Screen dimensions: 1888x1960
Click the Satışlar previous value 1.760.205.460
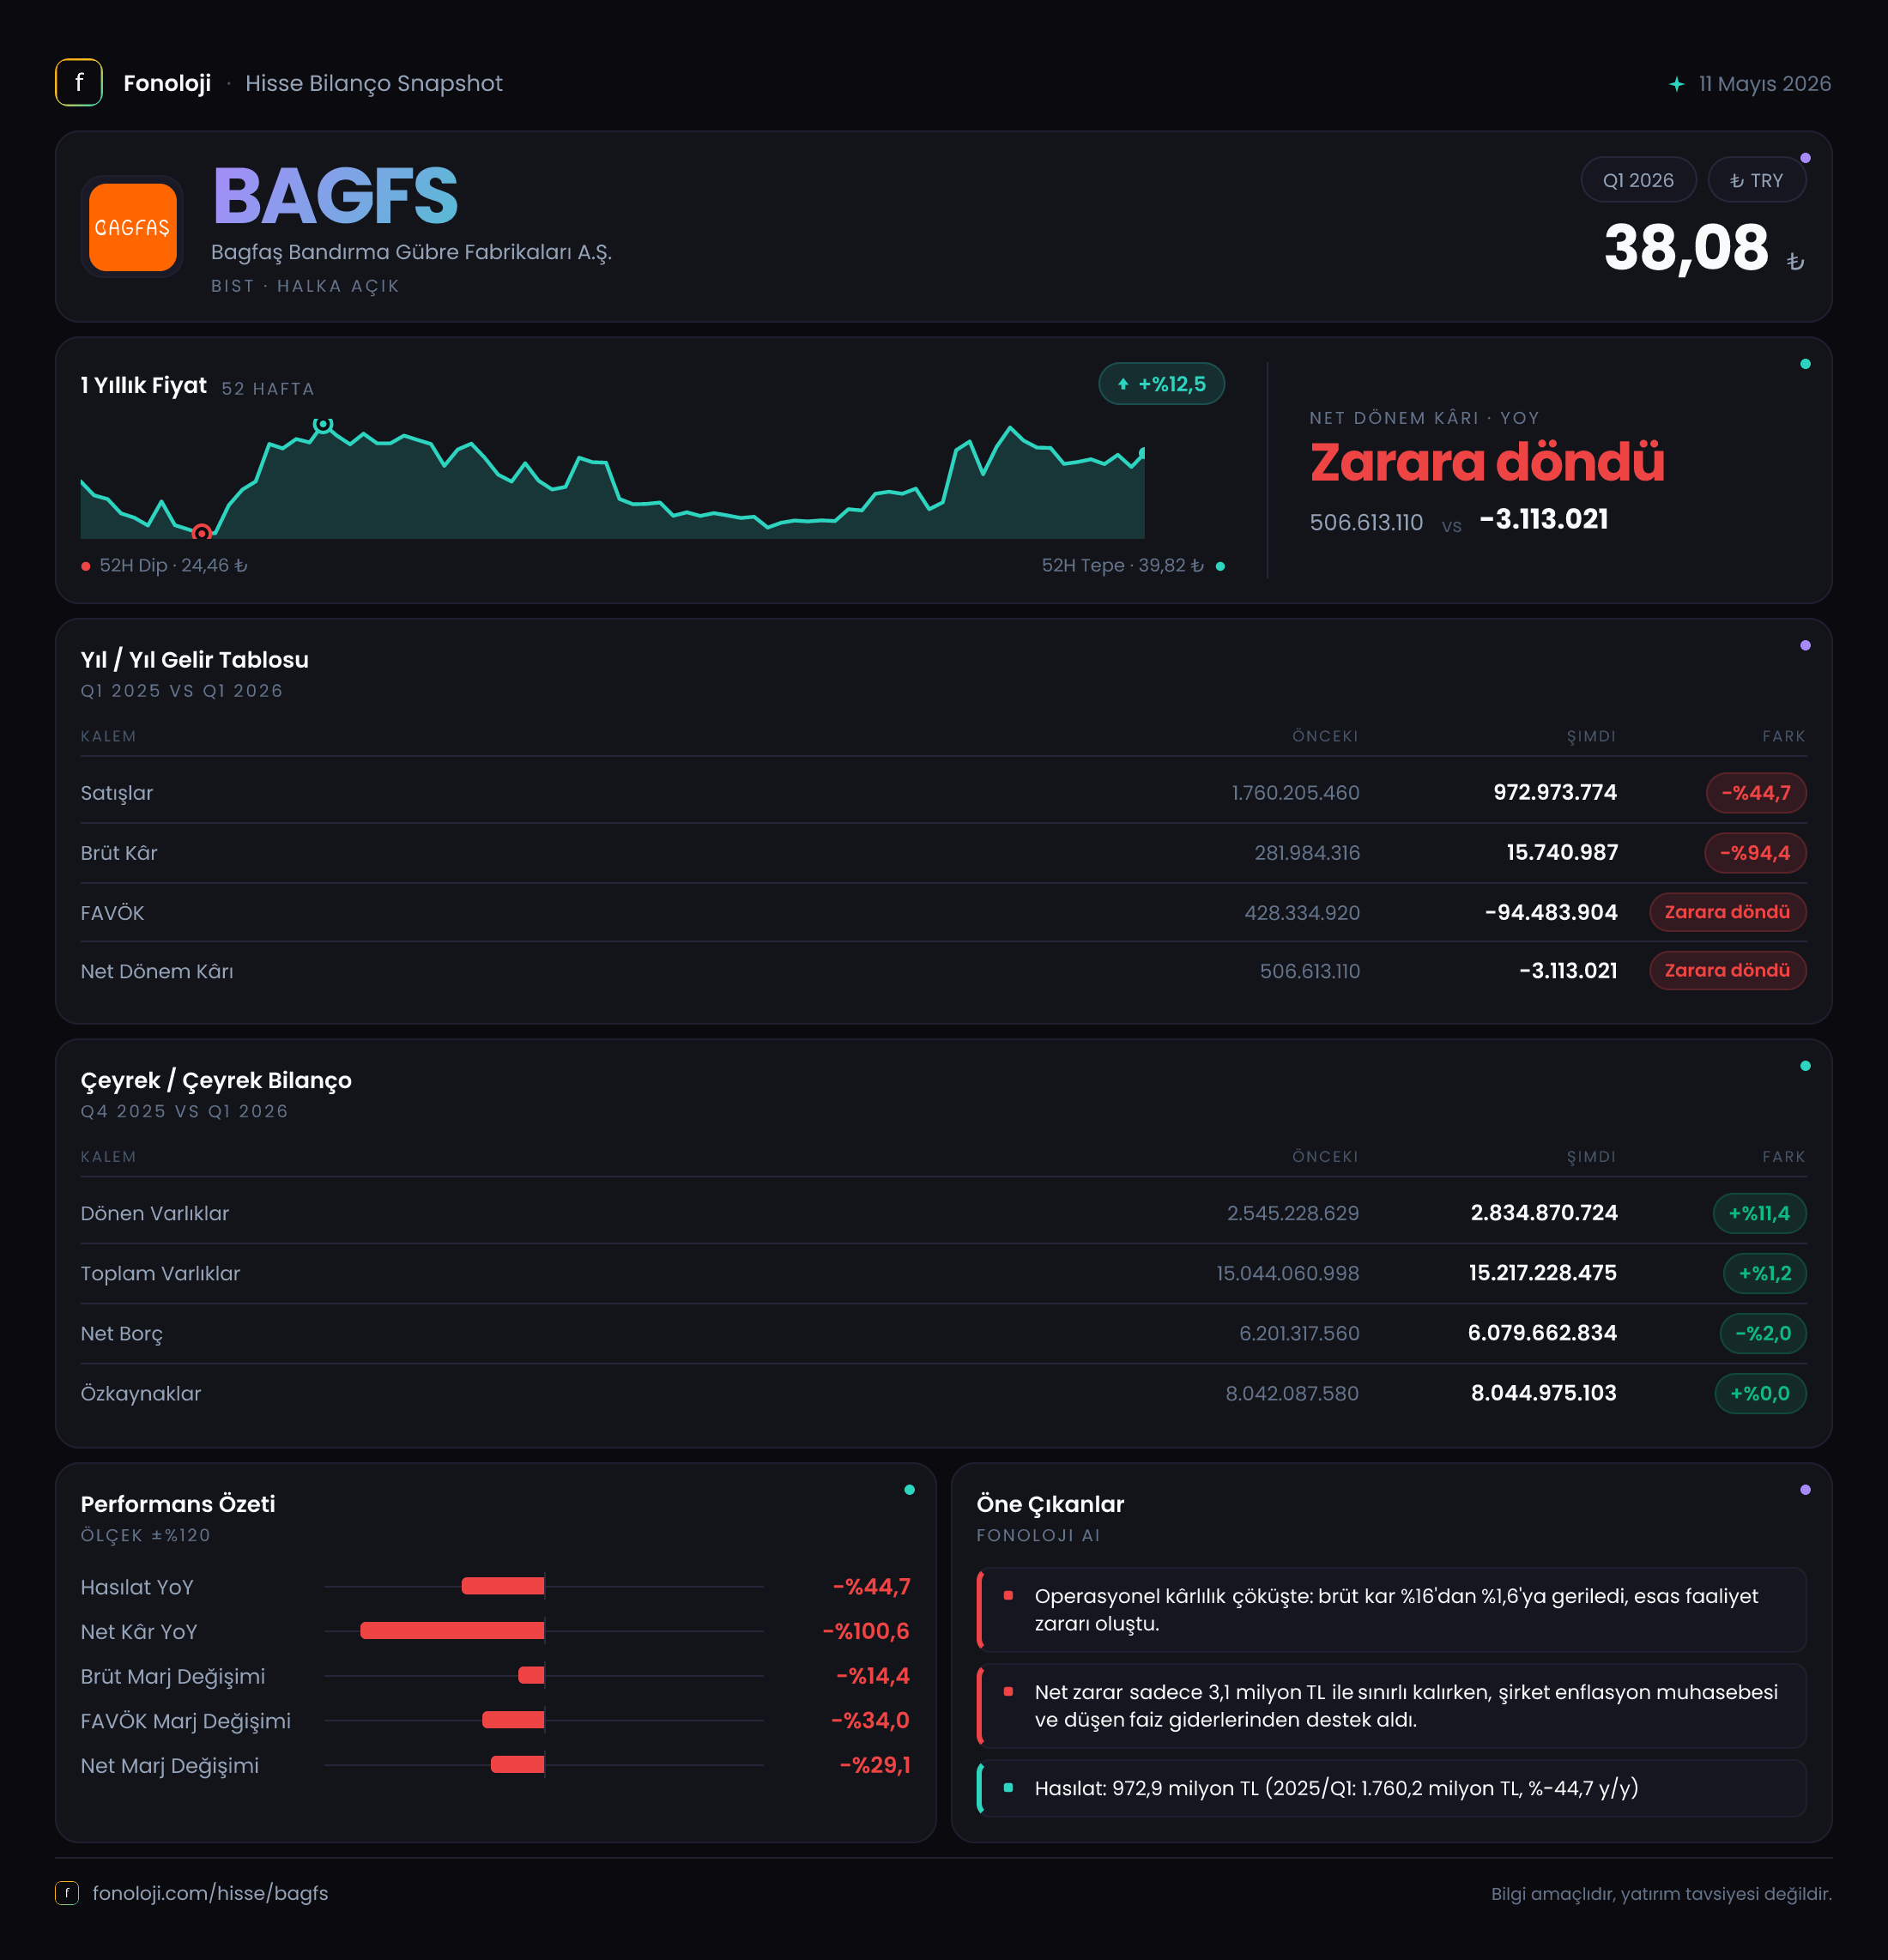coord(1295,793)
